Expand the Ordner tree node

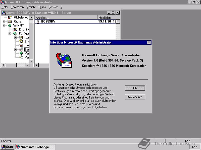point(4,22)
